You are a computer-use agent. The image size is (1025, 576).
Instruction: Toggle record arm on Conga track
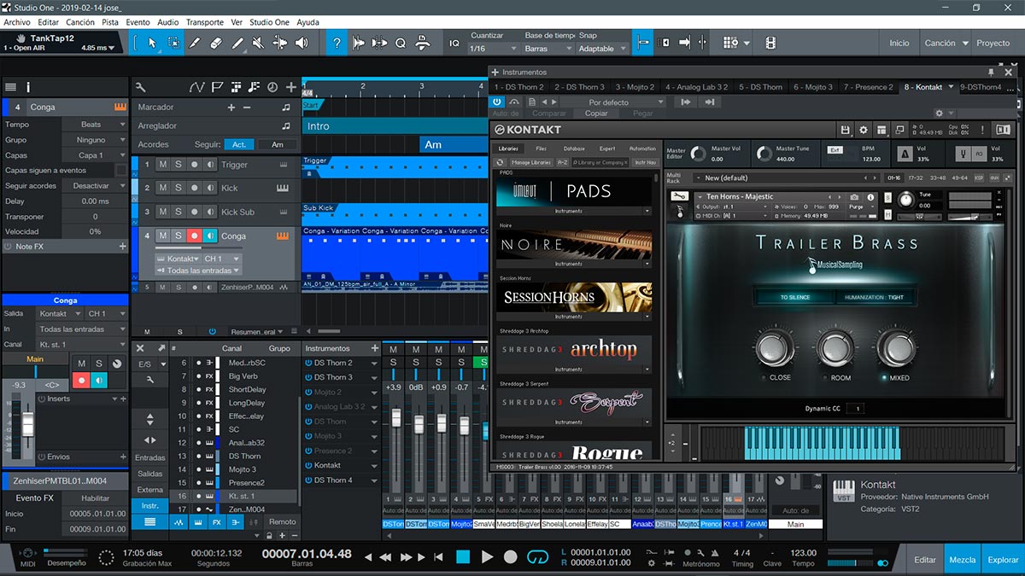click(194, 236)
